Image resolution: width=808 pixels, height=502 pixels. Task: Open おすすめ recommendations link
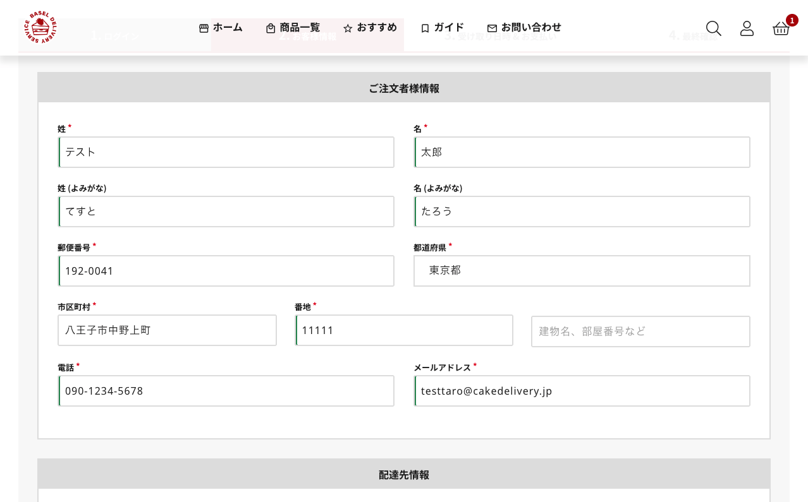[x=370, y=28]
